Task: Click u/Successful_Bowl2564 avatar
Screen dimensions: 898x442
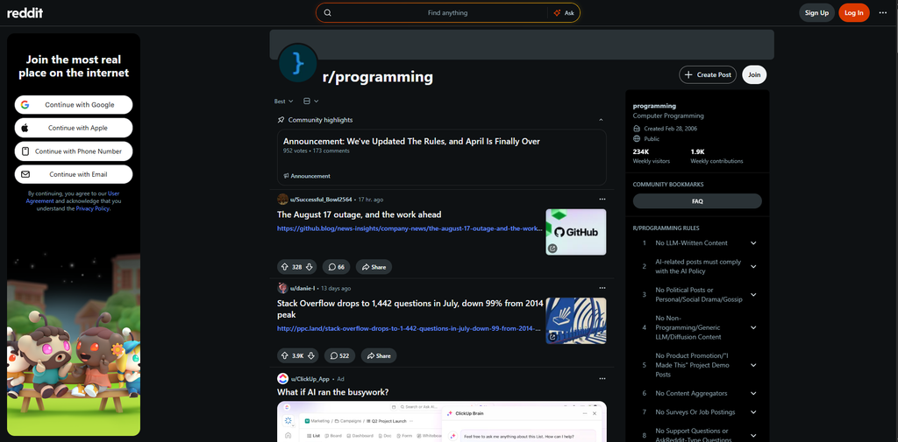Action: pos(282,199)
